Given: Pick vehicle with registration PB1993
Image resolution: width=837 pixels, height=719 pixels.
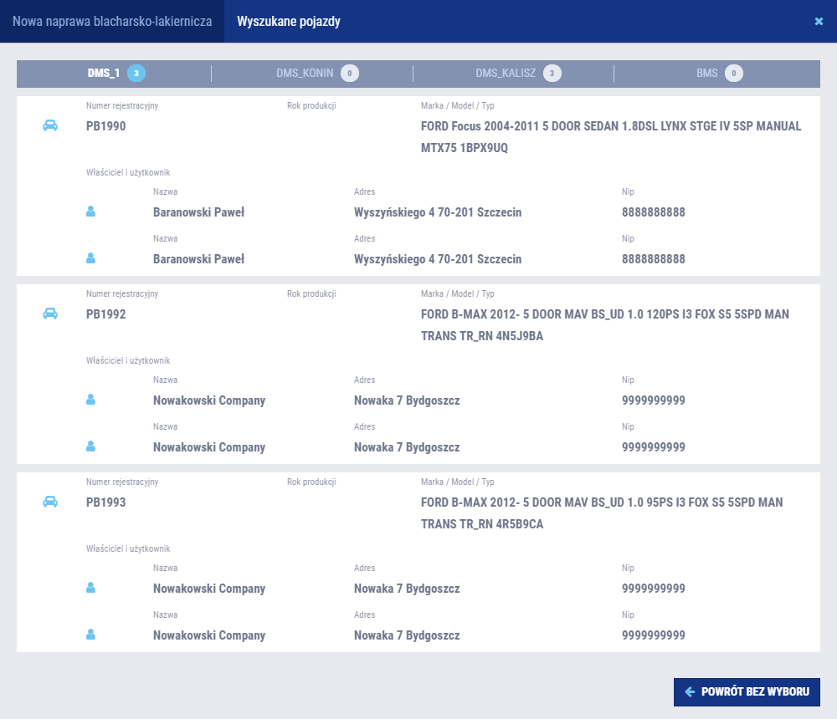Looking at the screenshot, I should click(106, 502).
